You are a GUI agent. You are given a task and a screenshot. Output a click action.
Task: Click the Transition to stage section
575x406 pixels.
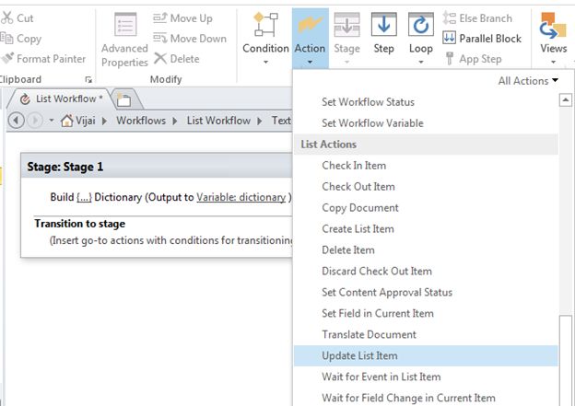[79, 224]
